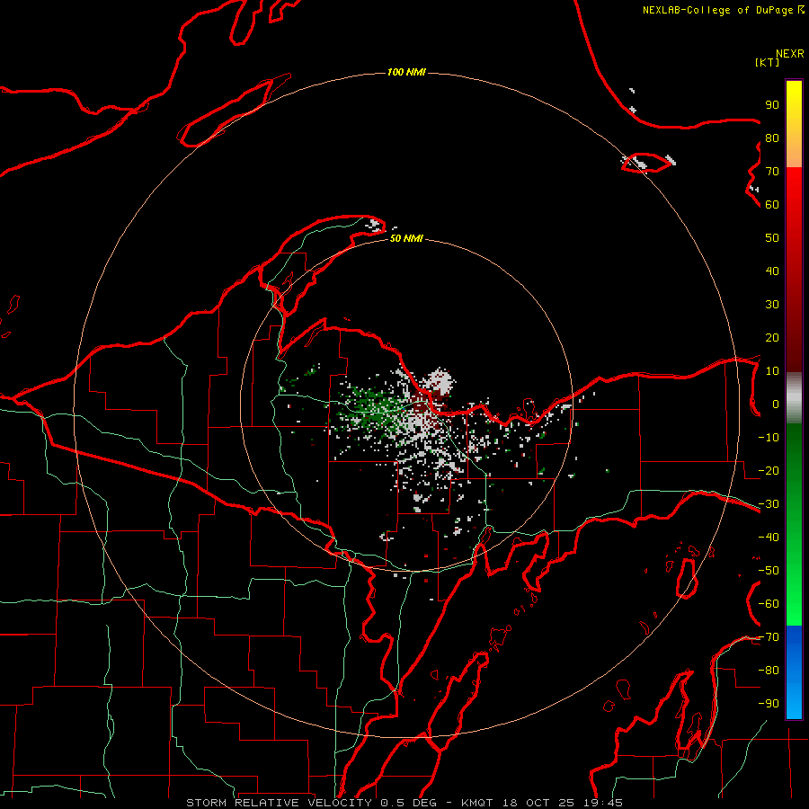Image resolution: width=809 pixels, height=809 pixels.
Task: Click the positive 90 velocity scale label
Action: [x=772, y=105]
